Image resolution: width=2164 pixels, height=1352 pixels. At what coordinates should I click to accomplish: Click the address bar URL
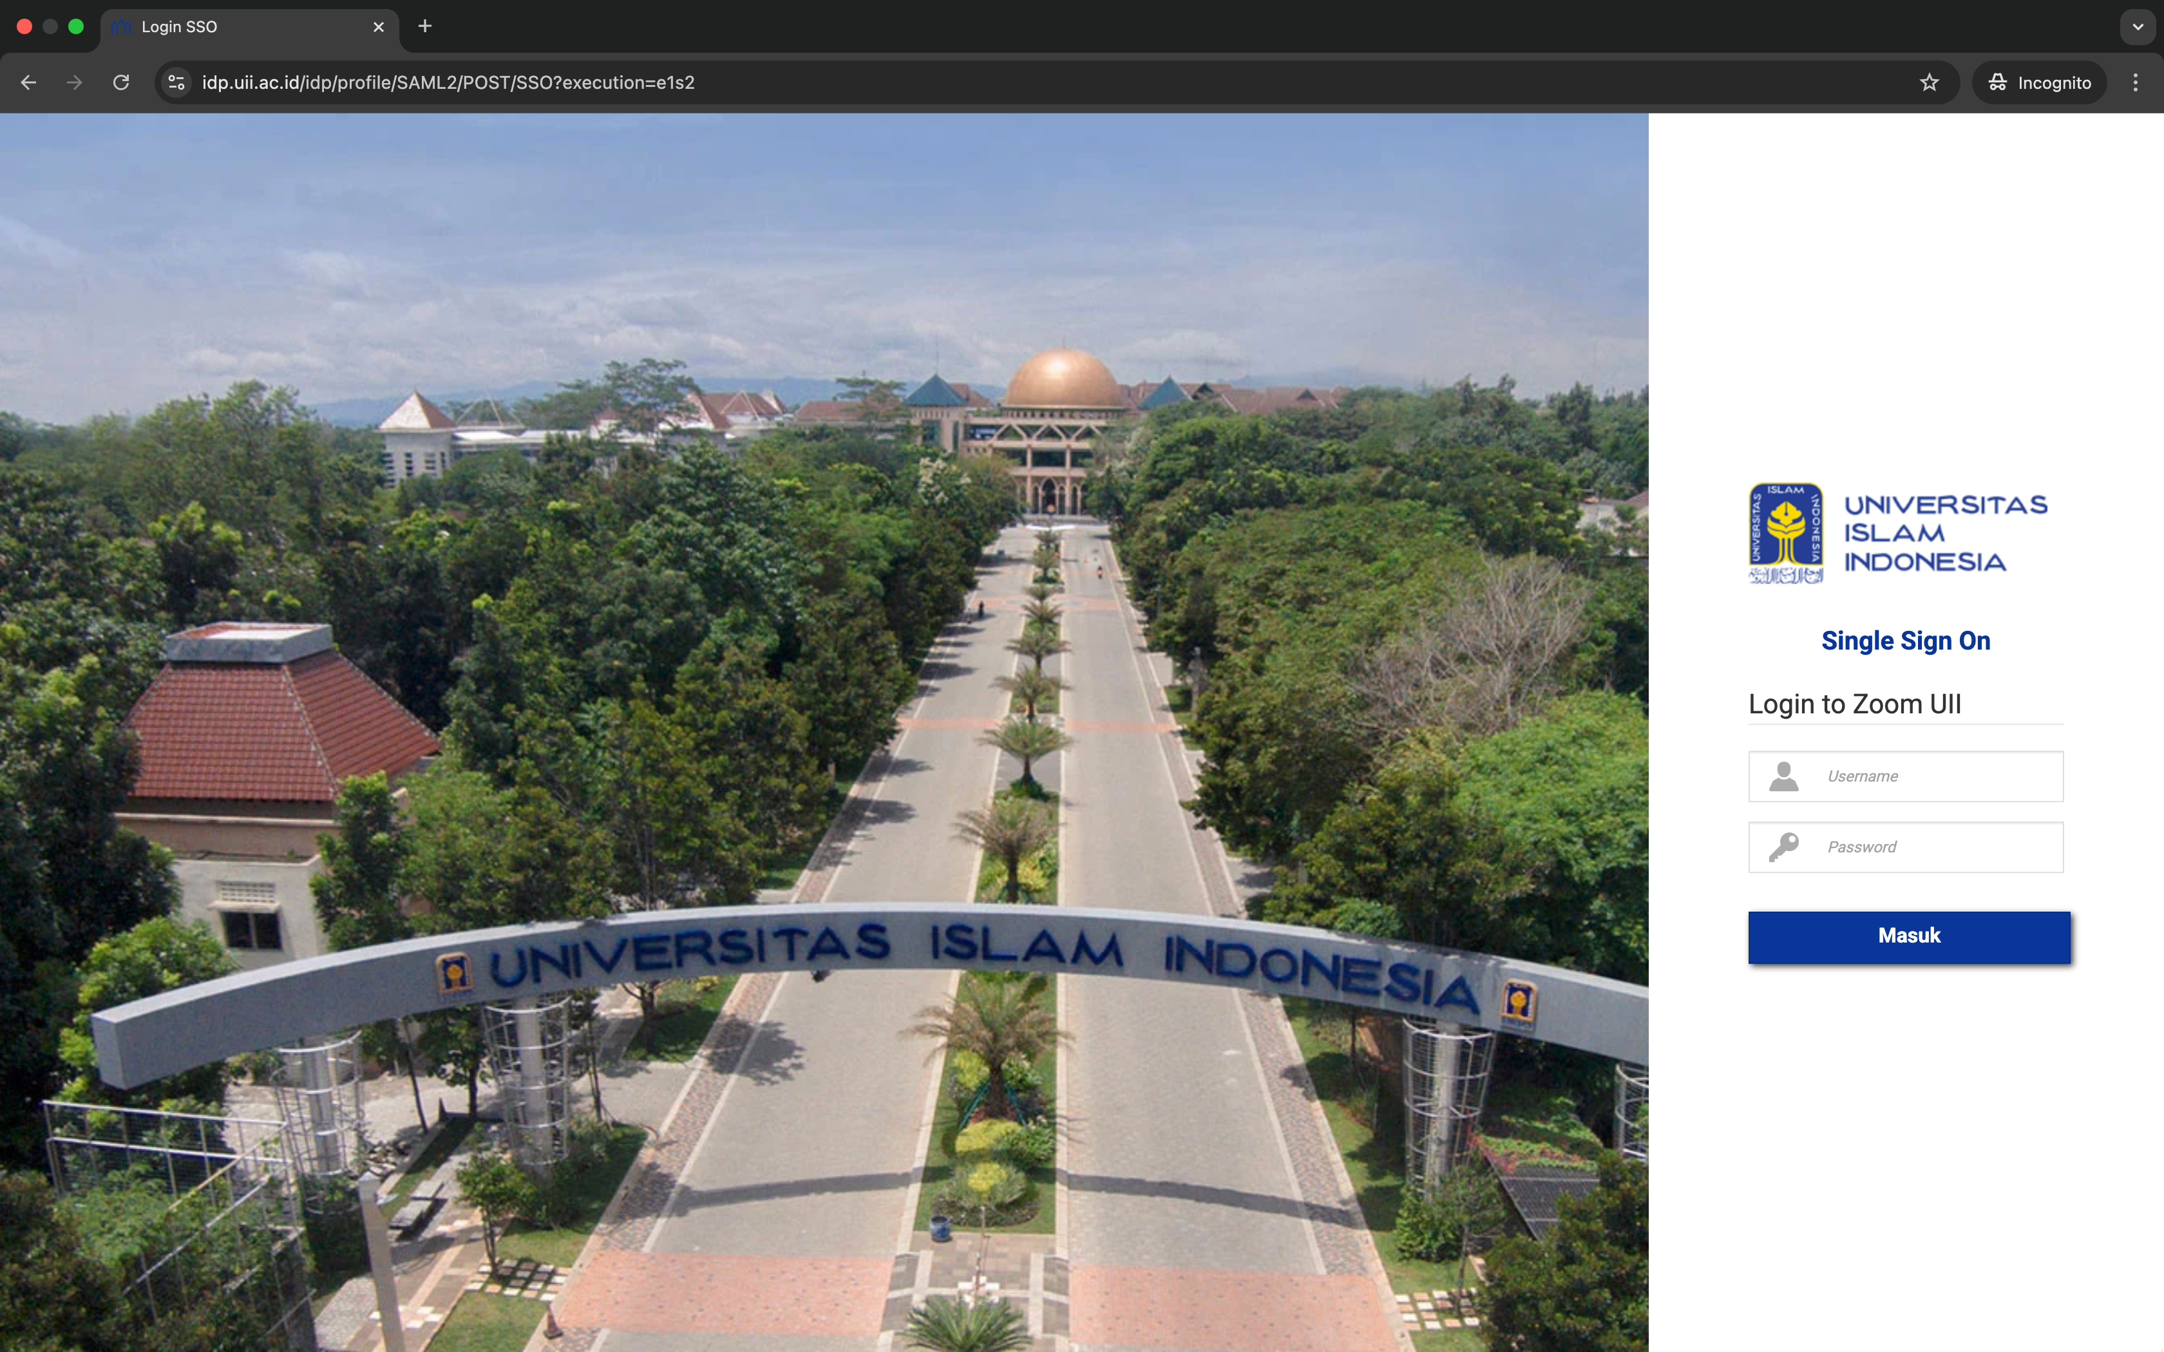pyautogui.click(x=448, y=82)
